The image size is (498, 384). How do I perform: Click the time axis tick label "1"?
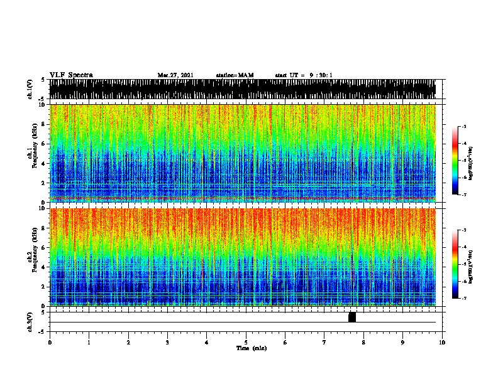click(89, 343)
